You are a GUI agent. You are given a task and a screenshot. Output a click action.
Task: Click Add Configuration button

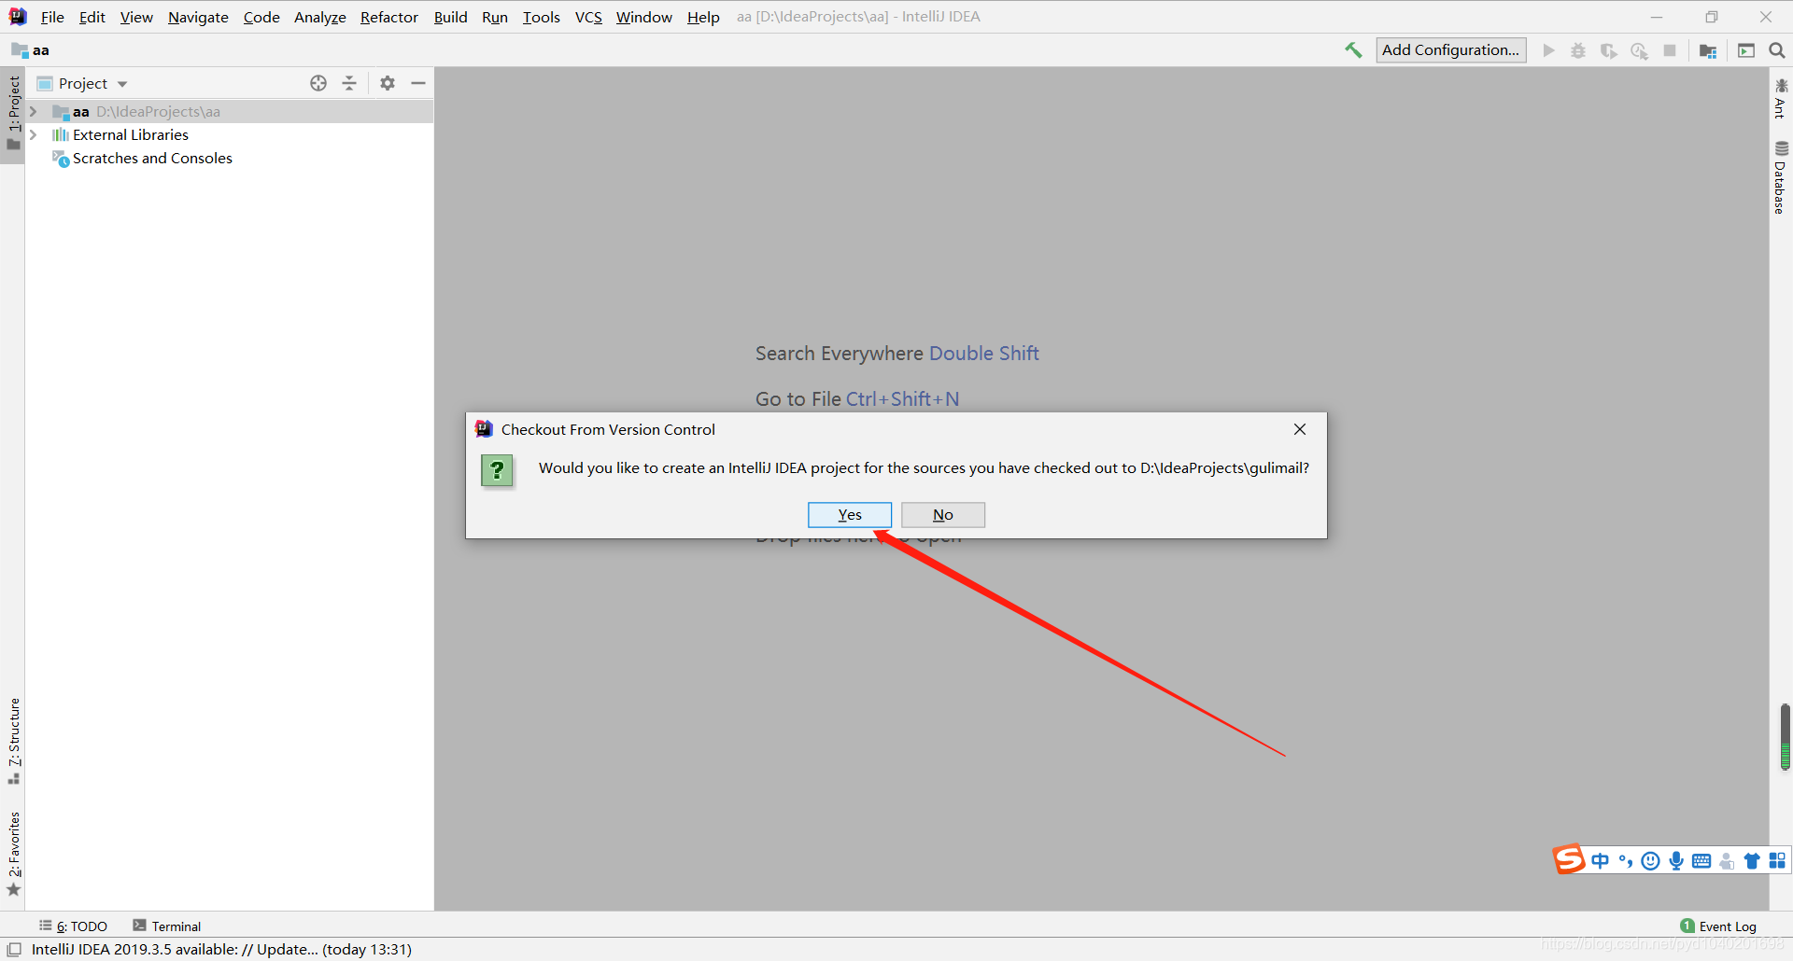coord(1451,50)
